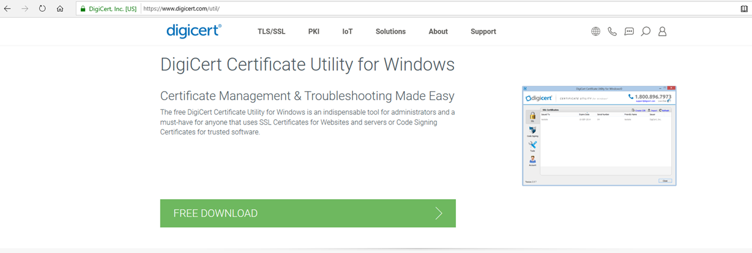The height and width of the screenshot is (253, 752).
Task: Click the green padlock security icon
Action: point(83,9)
